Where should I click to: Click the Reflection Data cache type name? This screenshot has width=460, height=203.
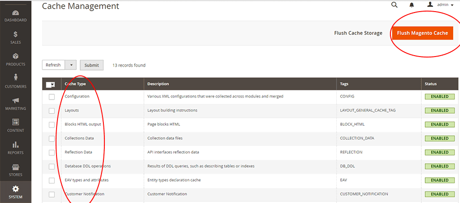(78, 152)
